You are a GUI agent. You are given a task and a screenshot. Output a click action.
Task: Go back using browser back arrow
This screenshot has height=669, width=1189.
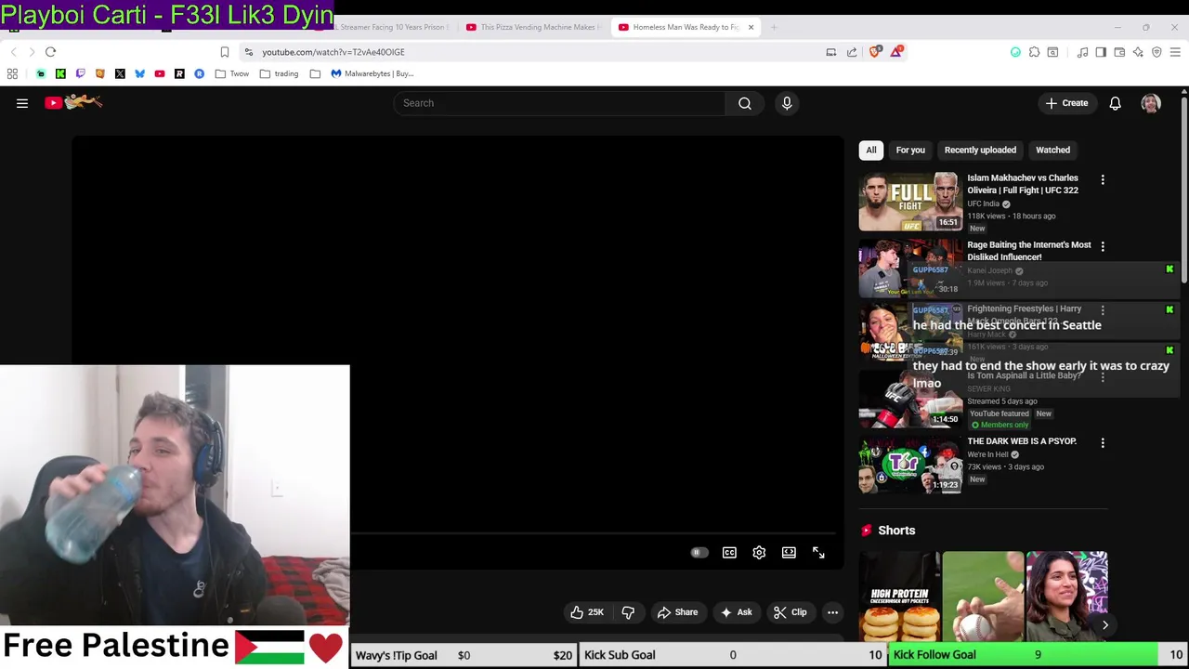pos(13,52)
